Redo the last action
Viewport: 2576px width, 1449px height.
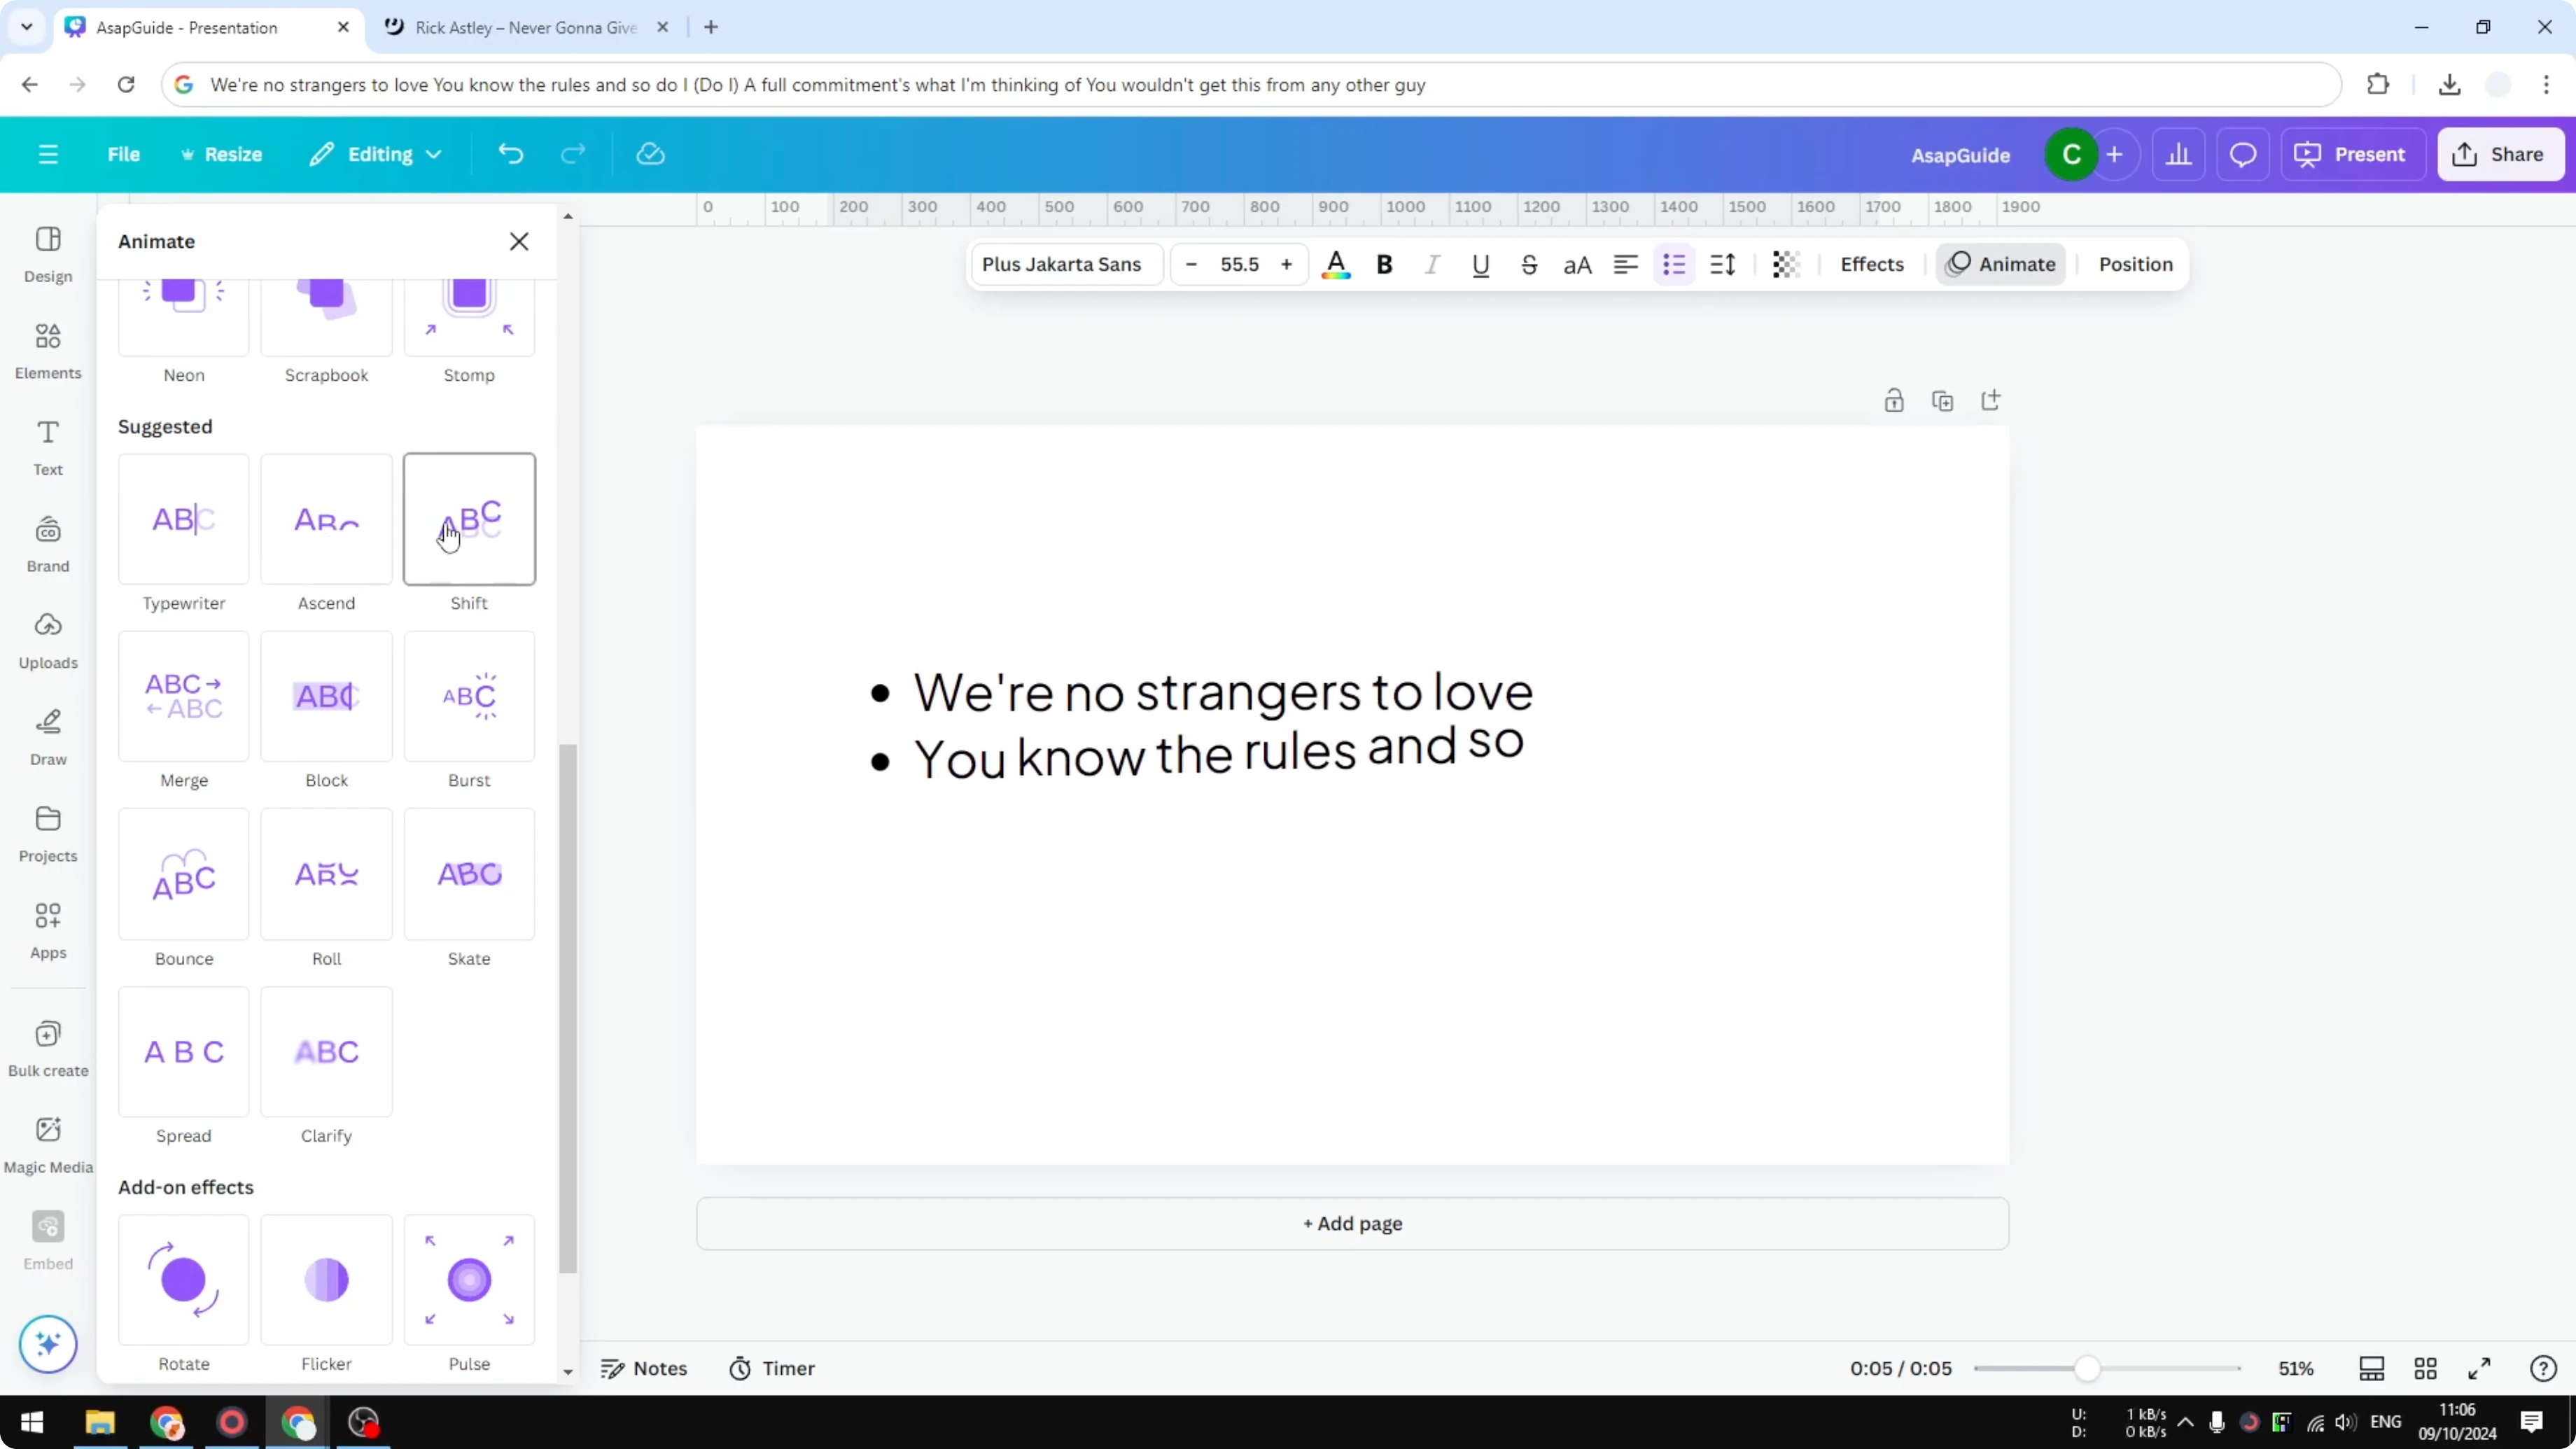pos(573,154)
